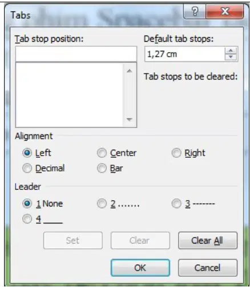Dismiss dialog with the Cancel button
The height and width of the screenshot is (287, 250).
tap(208, 268)
